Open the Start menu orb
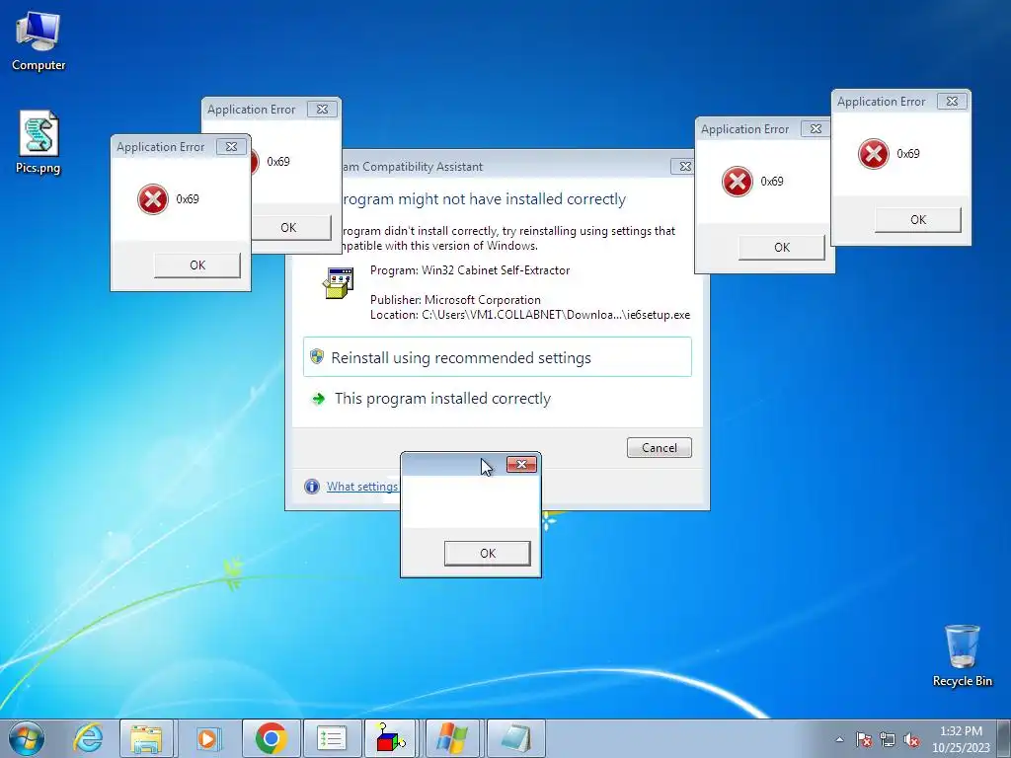Screen dimensions: 1011x758 pyautogui.click(x=27, y=738)
